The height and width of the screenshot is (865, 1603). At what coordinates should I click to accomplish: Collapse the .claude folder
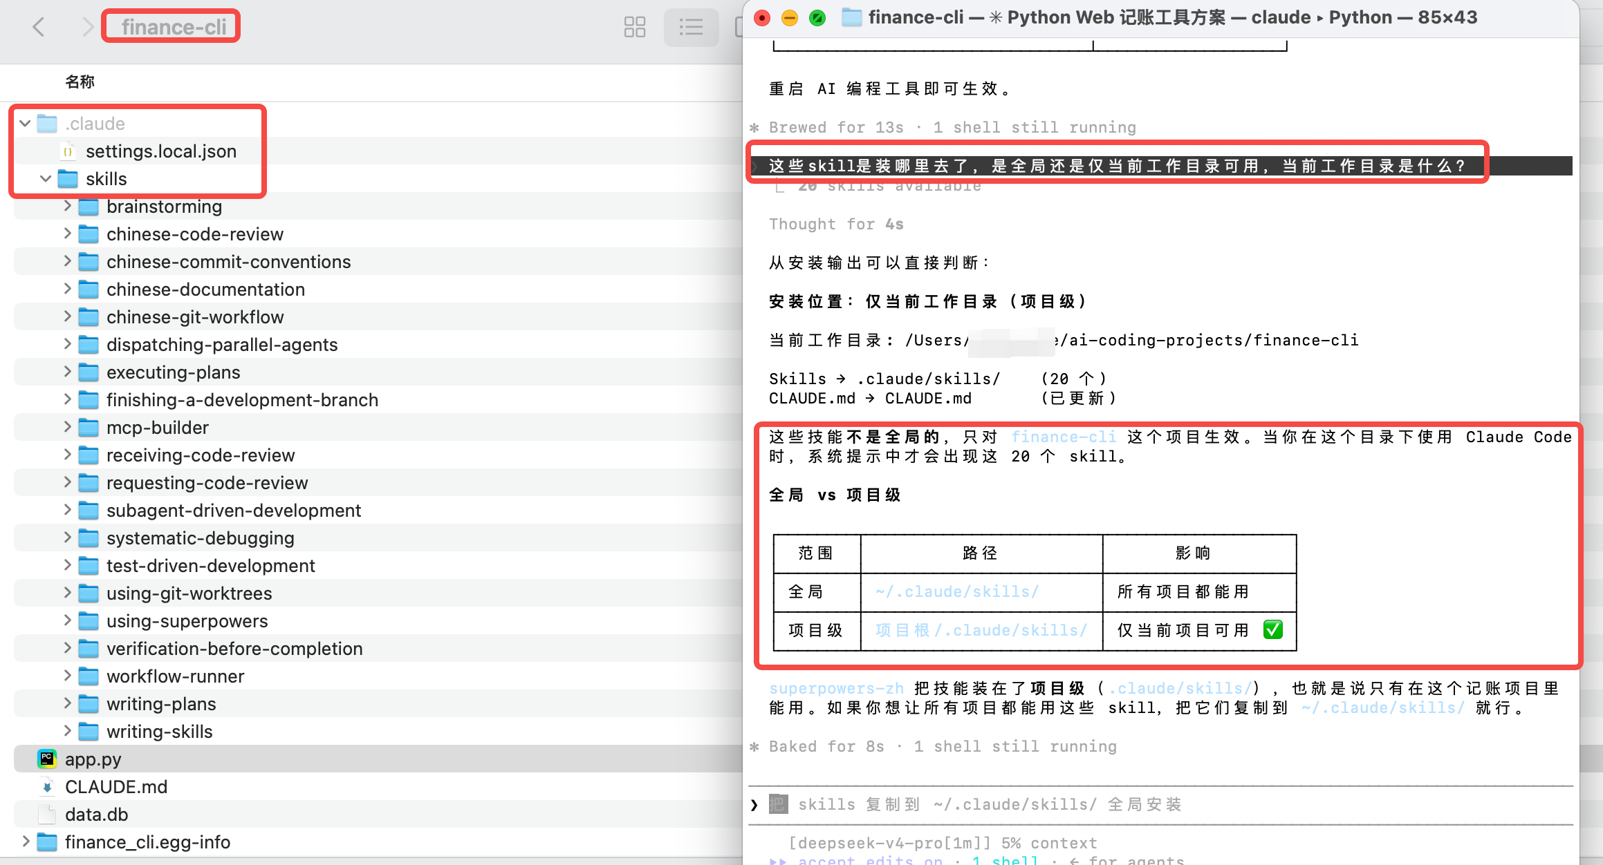[25, 124]
